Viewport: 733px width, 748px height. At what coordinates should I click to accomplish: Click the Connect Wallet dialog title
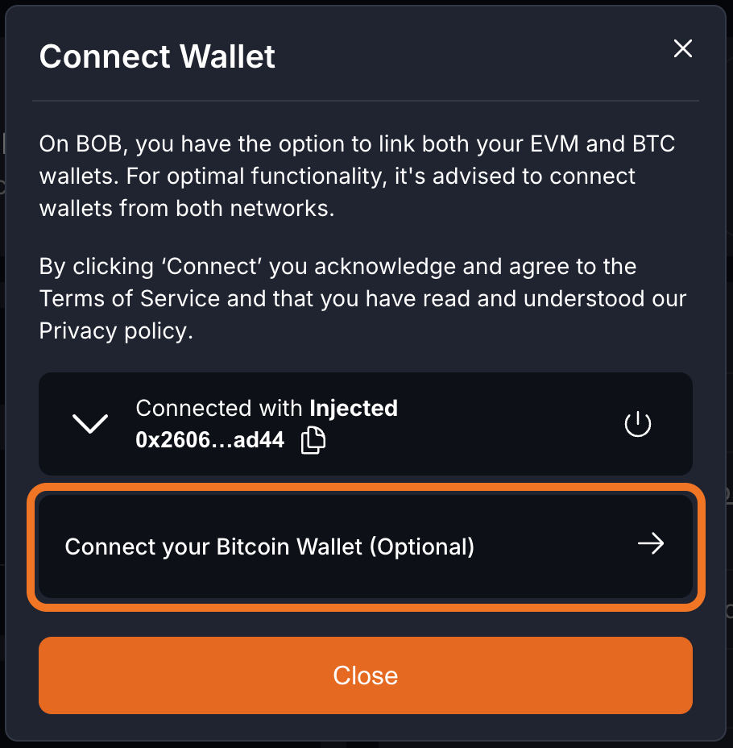156,56
